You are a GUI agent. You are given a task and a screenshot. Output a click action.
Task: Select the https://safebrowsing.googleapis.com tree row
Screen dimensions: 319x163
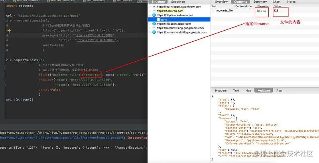[179, 28]
